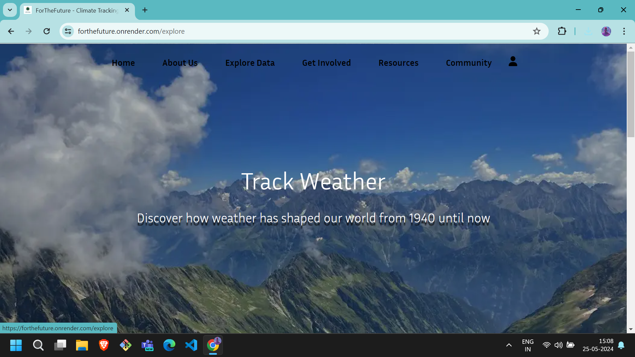This screenshot has height=357, width=635.
Task: Click the site information icon in address bar
Action: pyautogui.click(x=68, y=31)
